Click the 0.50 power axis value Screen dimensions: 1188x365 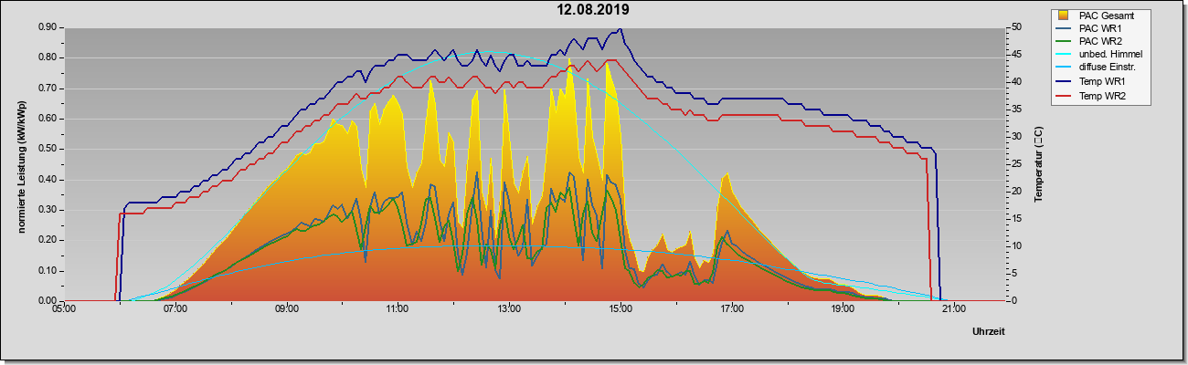pos(48,149)
